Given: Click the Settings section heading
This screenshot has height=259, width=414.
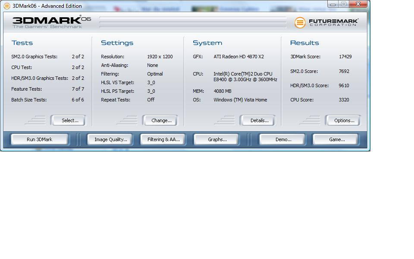Looking at the screenshot, I should point(117,43).
